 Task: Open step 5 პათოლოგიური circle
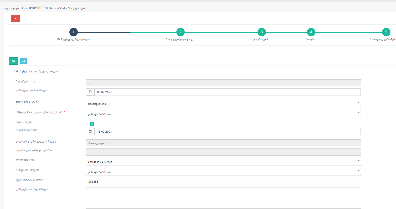[386, 32]
